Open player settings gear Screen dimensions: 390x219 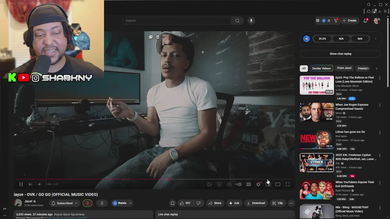[258, 184]
